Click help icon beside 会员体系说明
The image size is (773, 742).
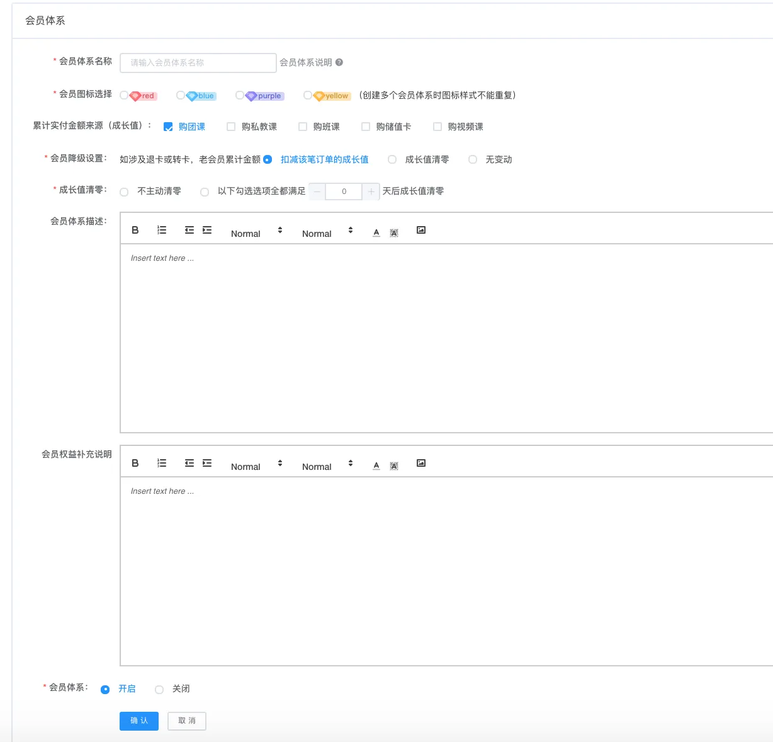tap(339, 62)
